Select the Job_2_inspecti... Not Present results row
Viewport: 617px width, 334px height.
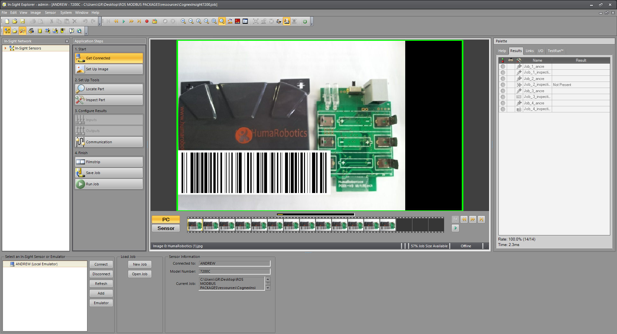coord(554,85)
